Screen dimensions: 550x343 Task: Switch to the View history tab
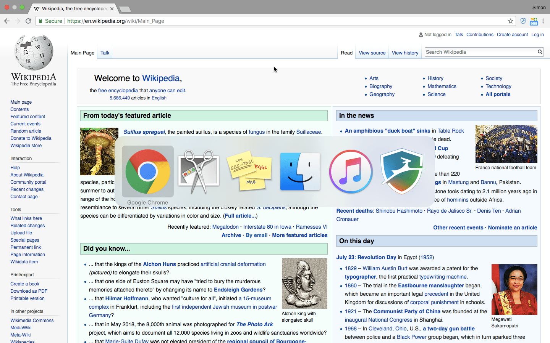point(405,53)
